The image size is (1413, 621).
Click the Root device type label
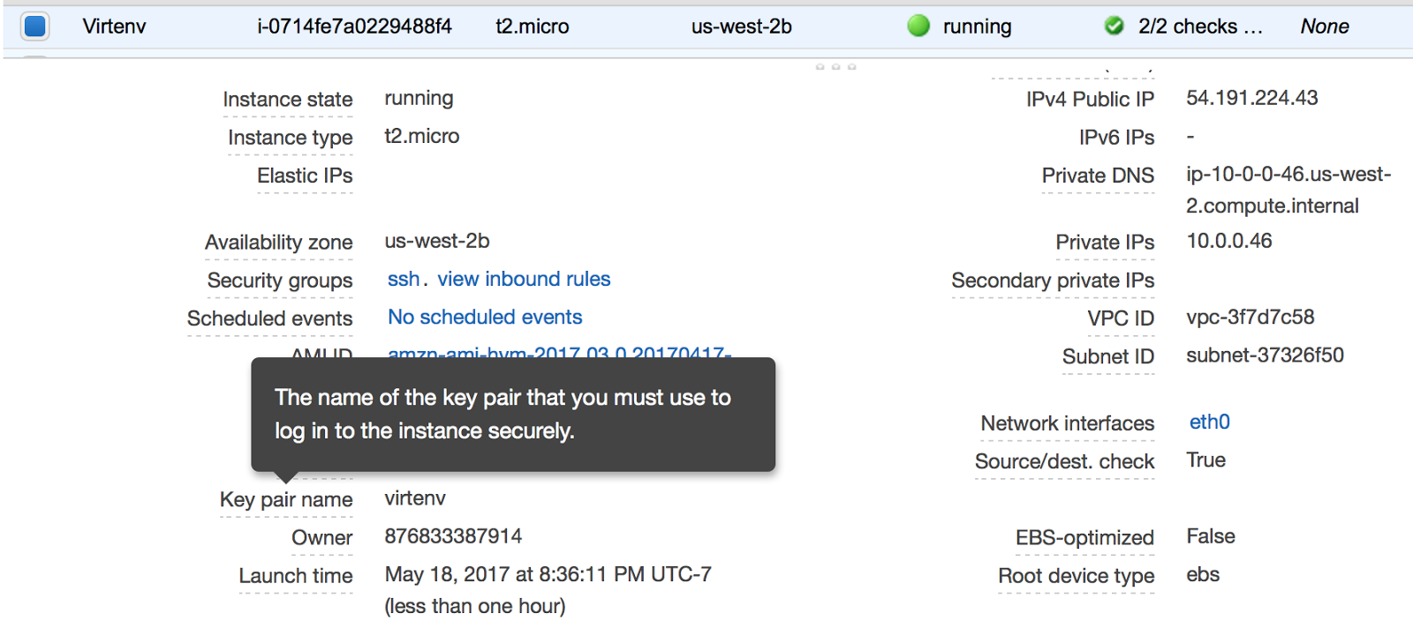click(1076, 576)
